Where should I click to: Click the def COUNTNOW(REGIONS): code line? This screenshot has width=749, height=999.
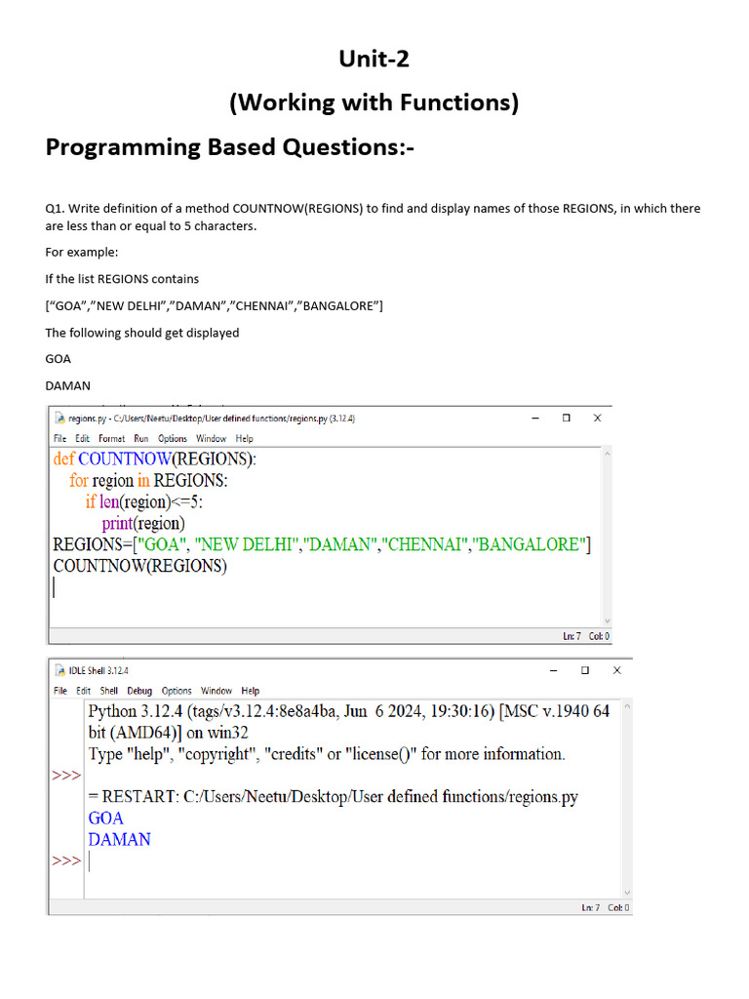[x=155, y=459]
